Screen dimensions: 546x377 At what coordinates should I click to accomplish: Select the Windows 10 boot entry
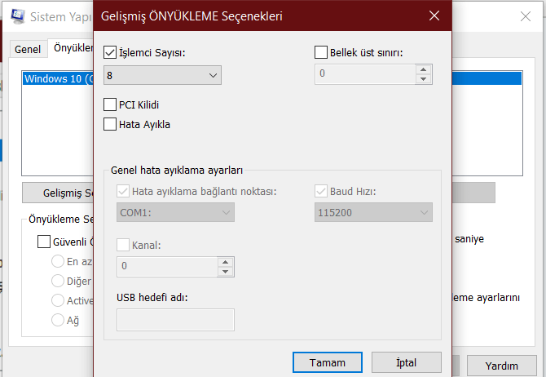[x=55, y=79]
